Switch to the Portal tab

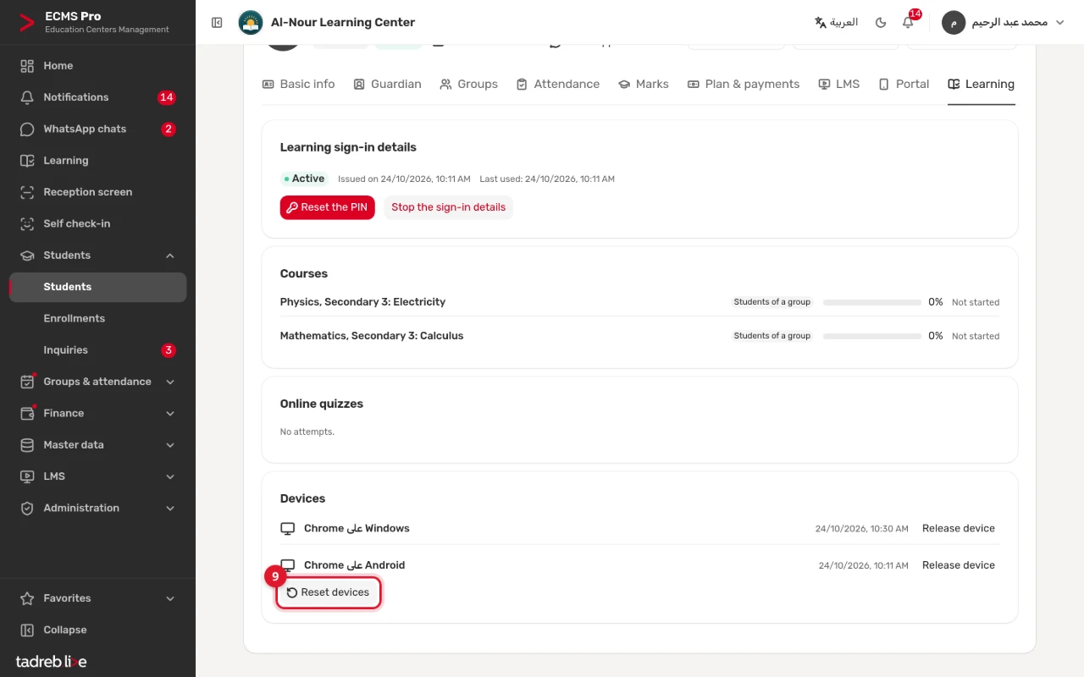[904, 84]
